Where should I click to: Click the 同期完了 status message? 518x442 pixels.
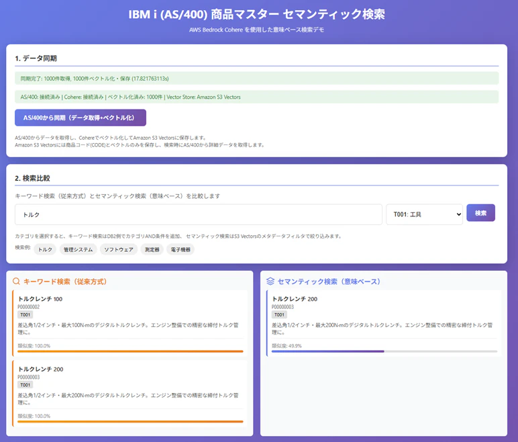(257, 79)
